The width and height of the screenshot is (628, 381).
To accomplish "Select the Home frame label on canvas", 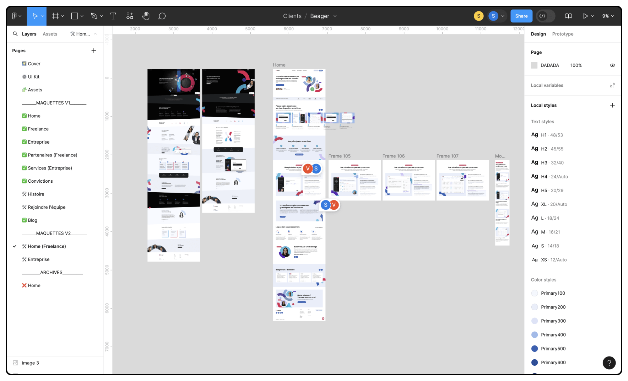I will pos(279,65).
